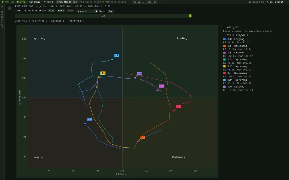Focus XLI Weakening in Visible Symbols

(237, 73)
